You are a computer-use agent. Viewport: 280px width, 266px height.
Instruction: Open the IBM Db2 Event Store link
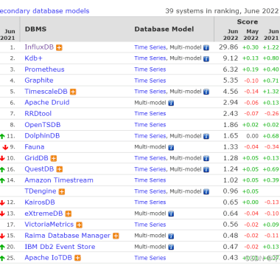(x=60, y=247)
